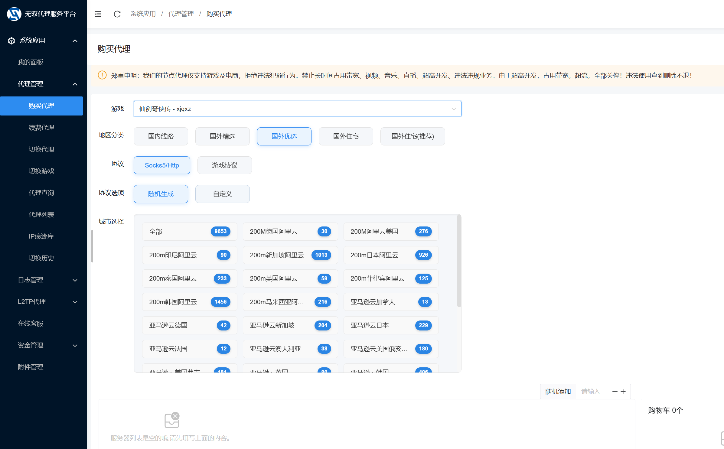Click the plus increment icon
The height and width of the screenshot is (449, 724).
(x=623, y=392)
